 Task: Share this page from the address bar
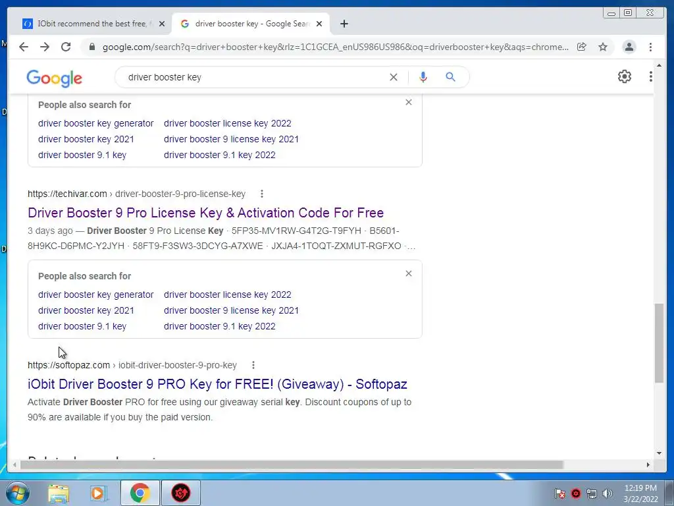click(x=582, y=47)
